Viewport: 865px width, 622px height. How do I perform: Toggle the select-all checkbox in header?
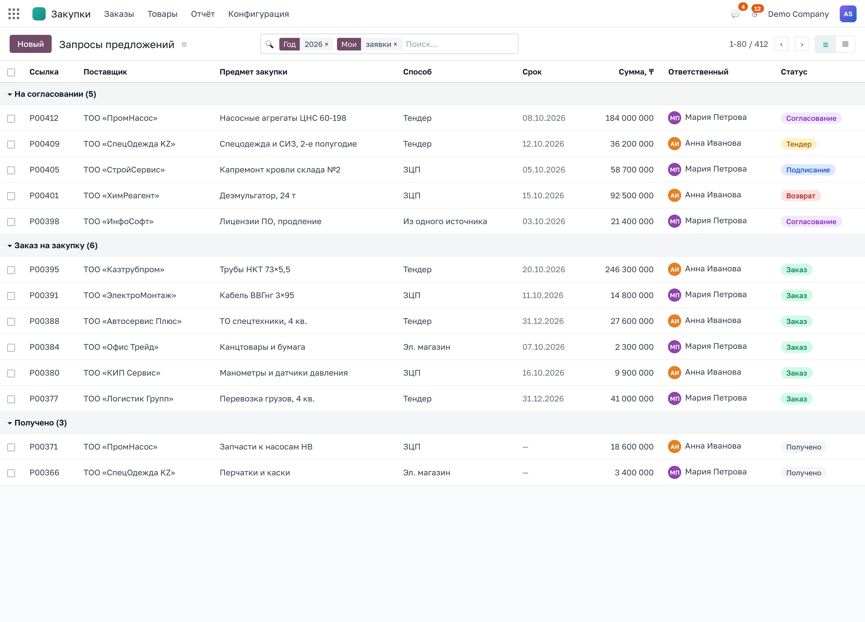tap(11, 72)
